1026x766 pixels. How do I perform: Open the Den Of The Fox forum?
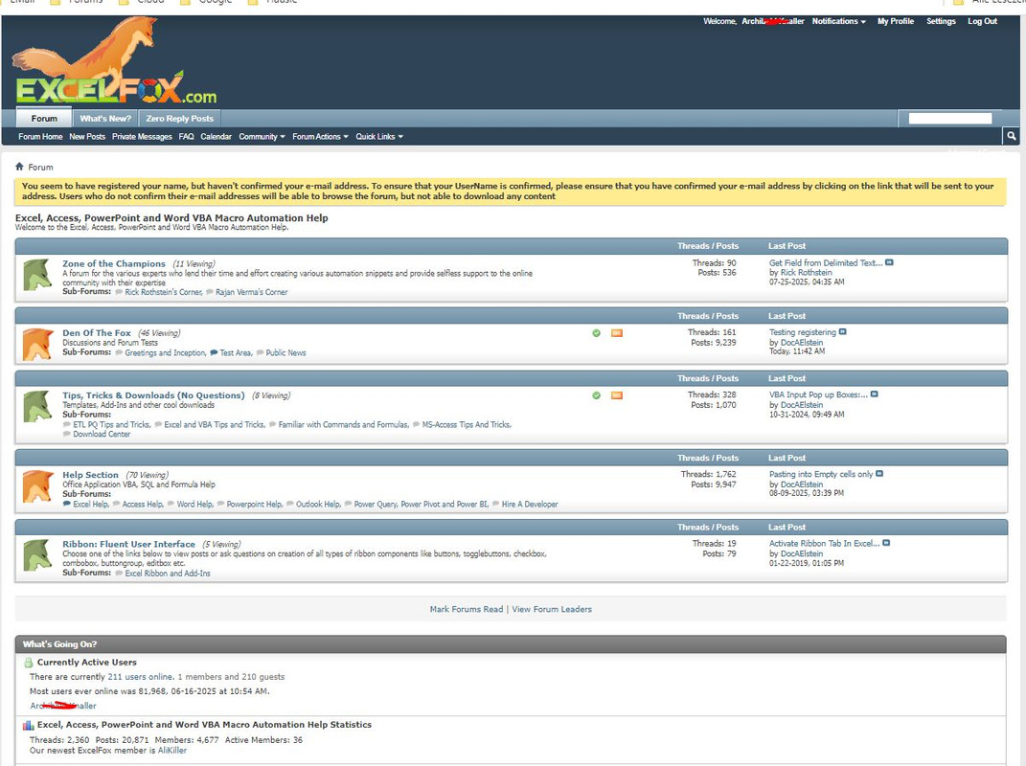pyautogui.click(x=97, y=333)
